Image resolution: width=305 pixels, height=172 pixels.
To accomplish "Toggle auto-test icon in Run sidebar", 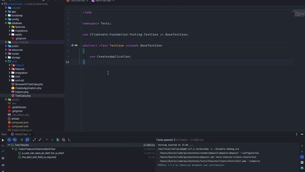I will [3, 151].
